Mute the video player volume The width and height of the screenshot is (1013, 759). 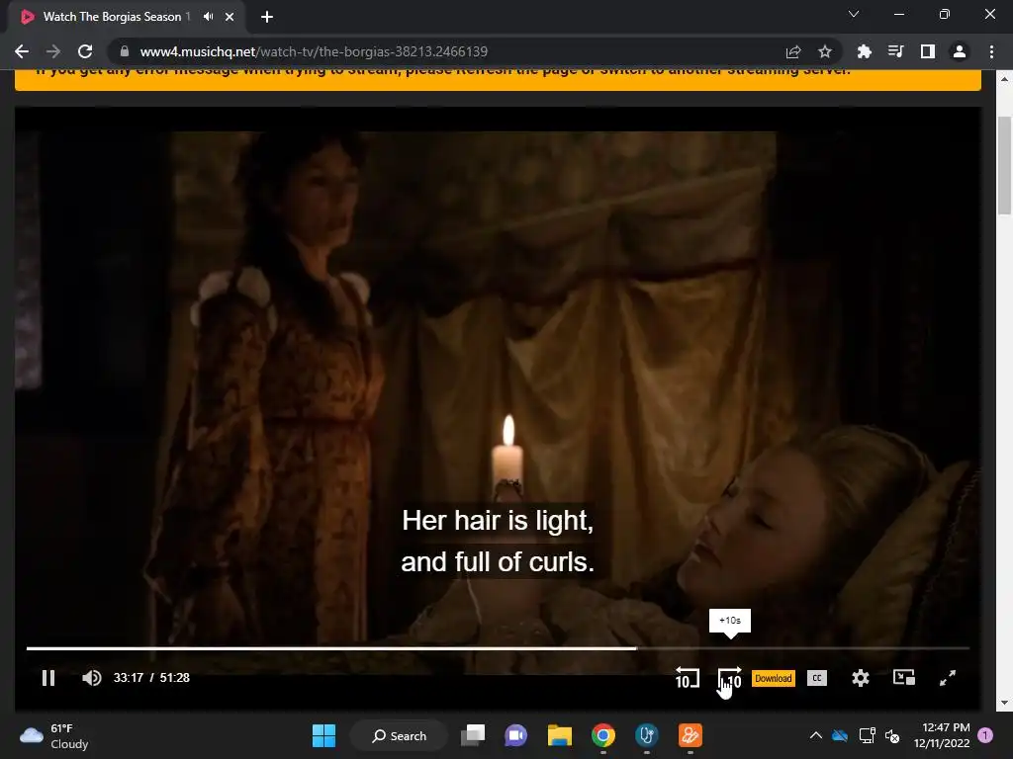(92, 678)
